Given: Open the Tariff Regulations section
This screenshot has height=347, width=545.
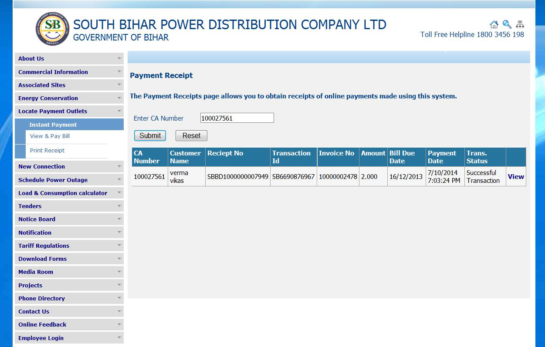Looking at the screenshot, I should tap(119, 245).
